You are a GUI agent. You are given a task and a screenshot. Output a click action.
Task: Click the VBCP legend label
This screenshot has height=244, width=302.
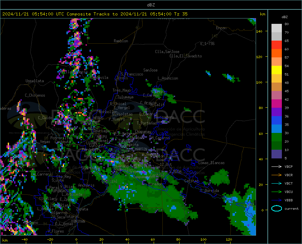point(289,166)
